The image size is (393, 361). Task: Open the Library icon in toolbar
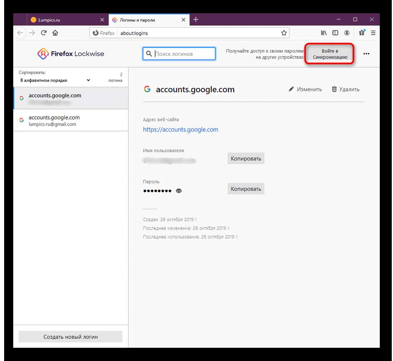[x=324, y=33]
